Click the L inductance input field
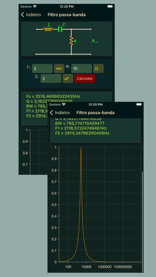This screenshot has width=156, height=277. 42,68
